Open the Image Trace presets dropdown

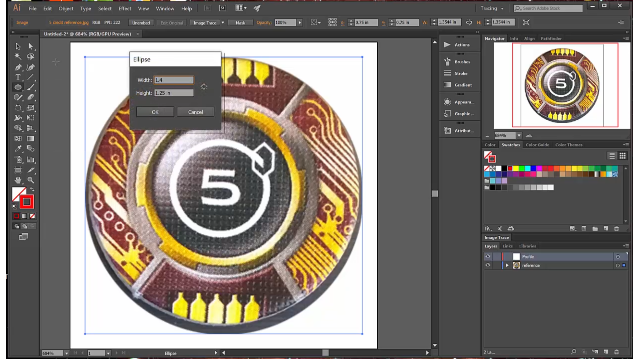click(223, 23)
